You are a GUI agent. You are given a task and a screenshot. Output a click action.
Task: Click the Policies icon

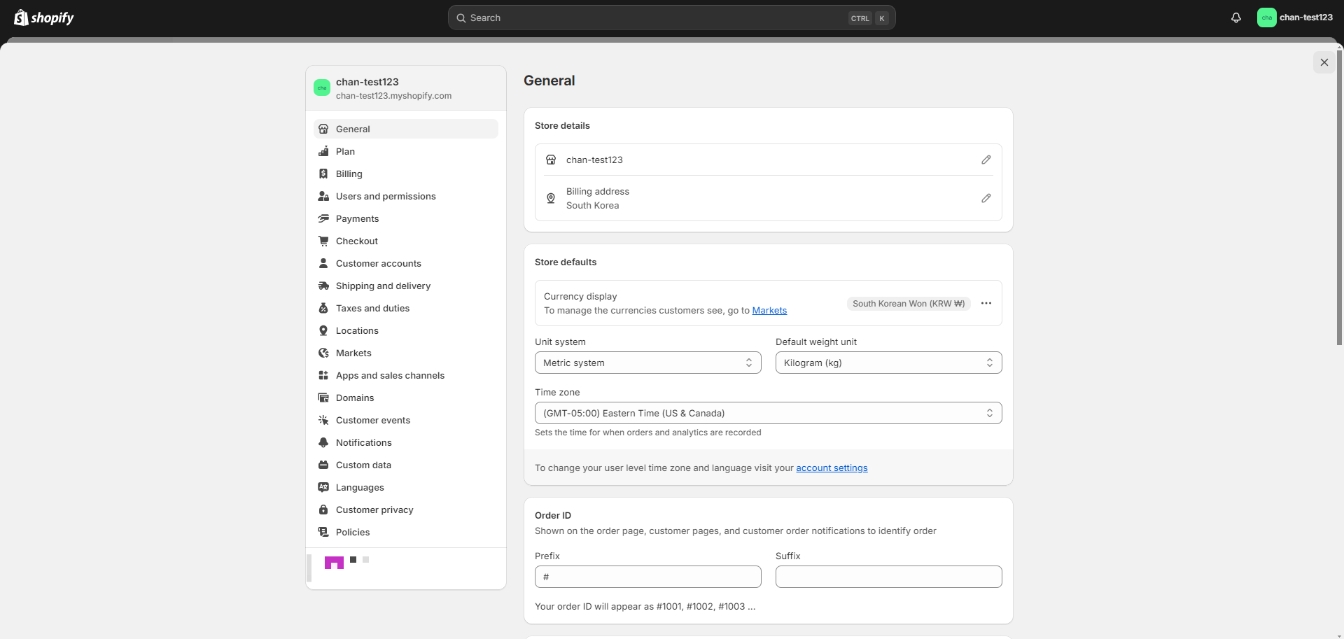(323, 532)
